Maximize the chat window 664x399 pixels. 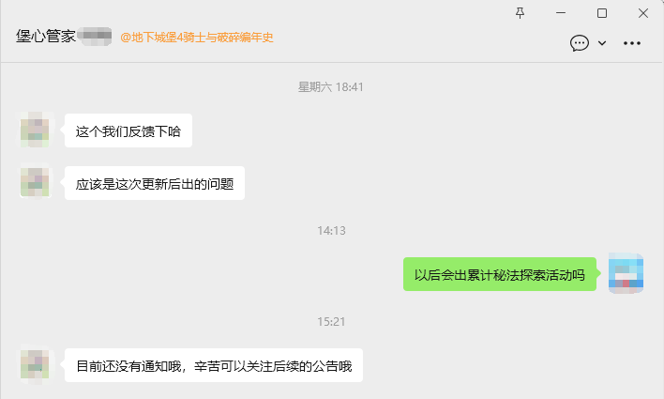coord(602,13)
